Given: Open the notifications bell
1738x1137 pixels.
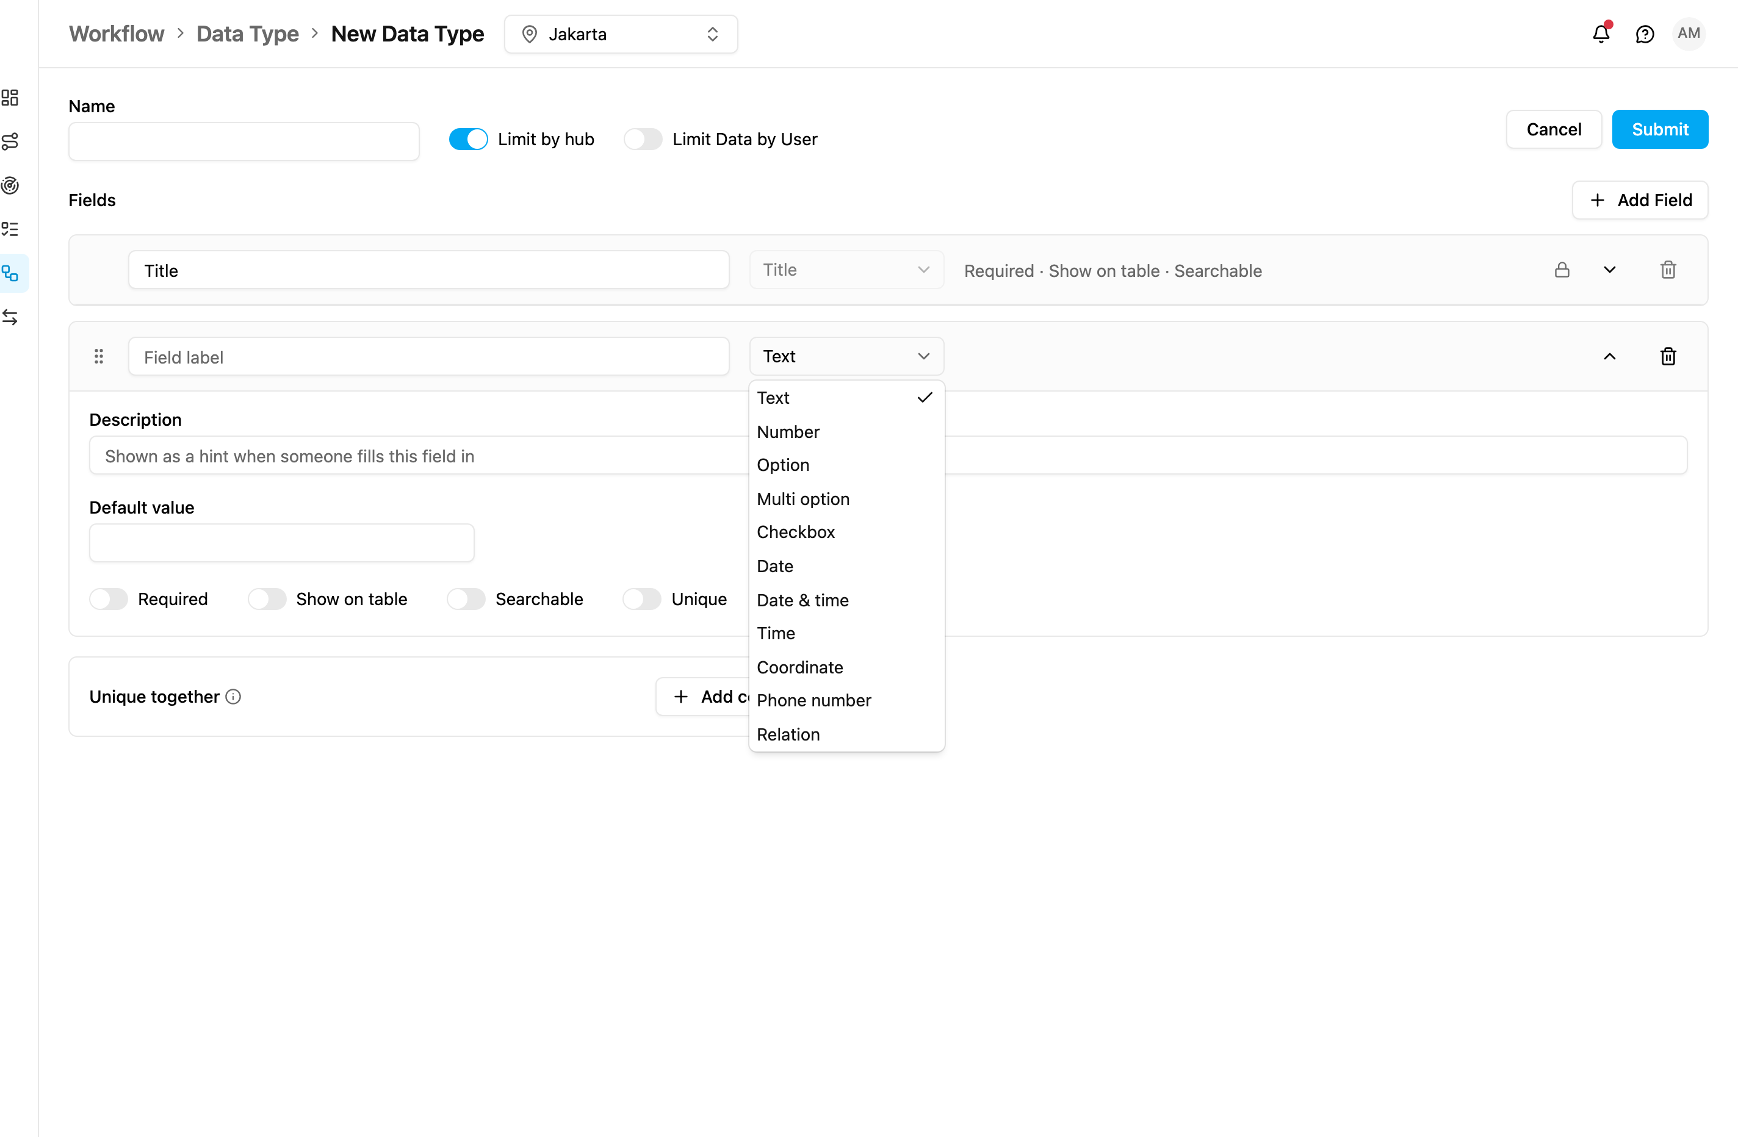Looking at the screenshot, I should [x=1601, y=34].
